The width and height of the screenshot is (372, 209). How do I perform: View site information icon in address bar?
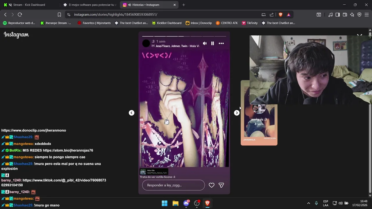[69, 15]
